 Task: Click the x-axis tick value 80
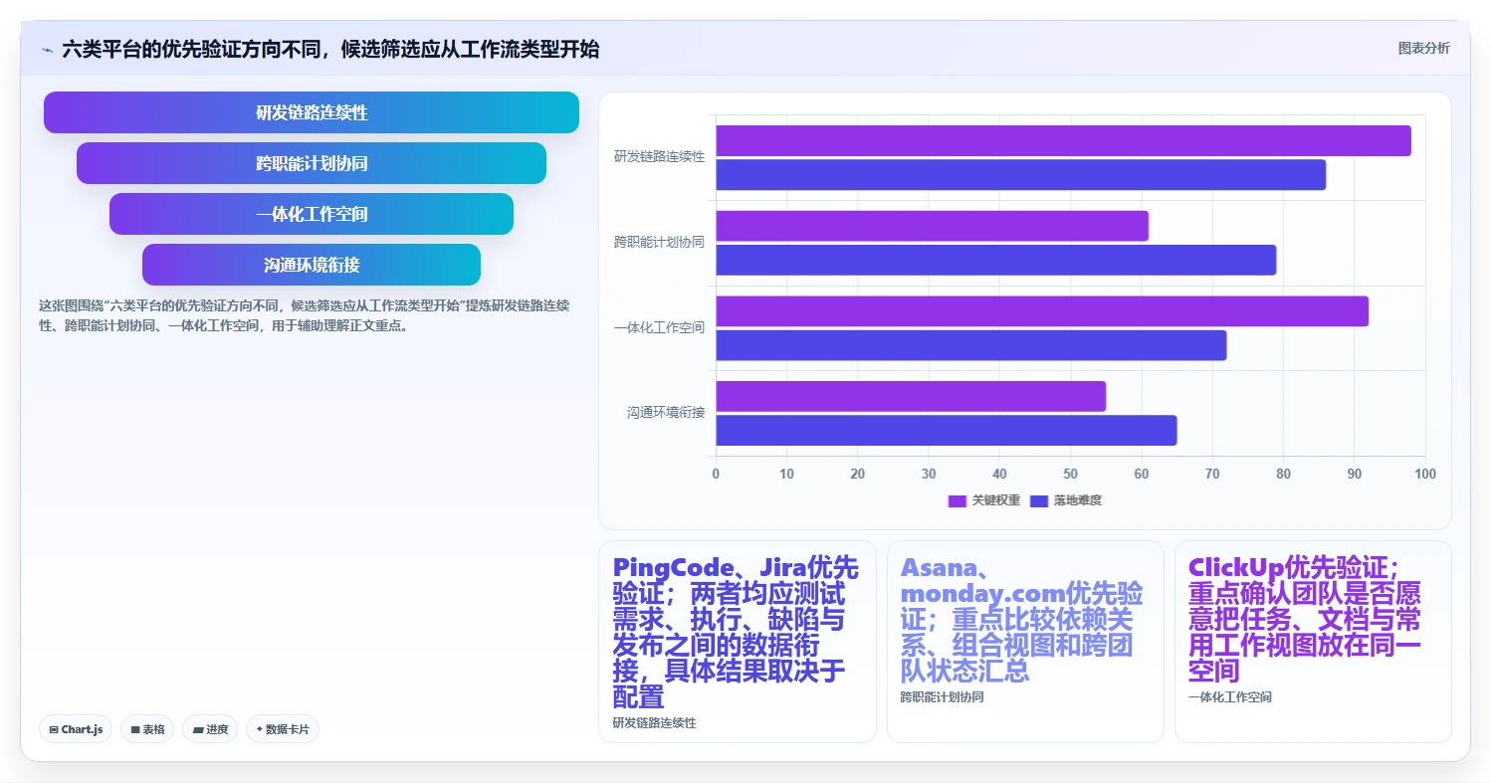[1283, 474]
